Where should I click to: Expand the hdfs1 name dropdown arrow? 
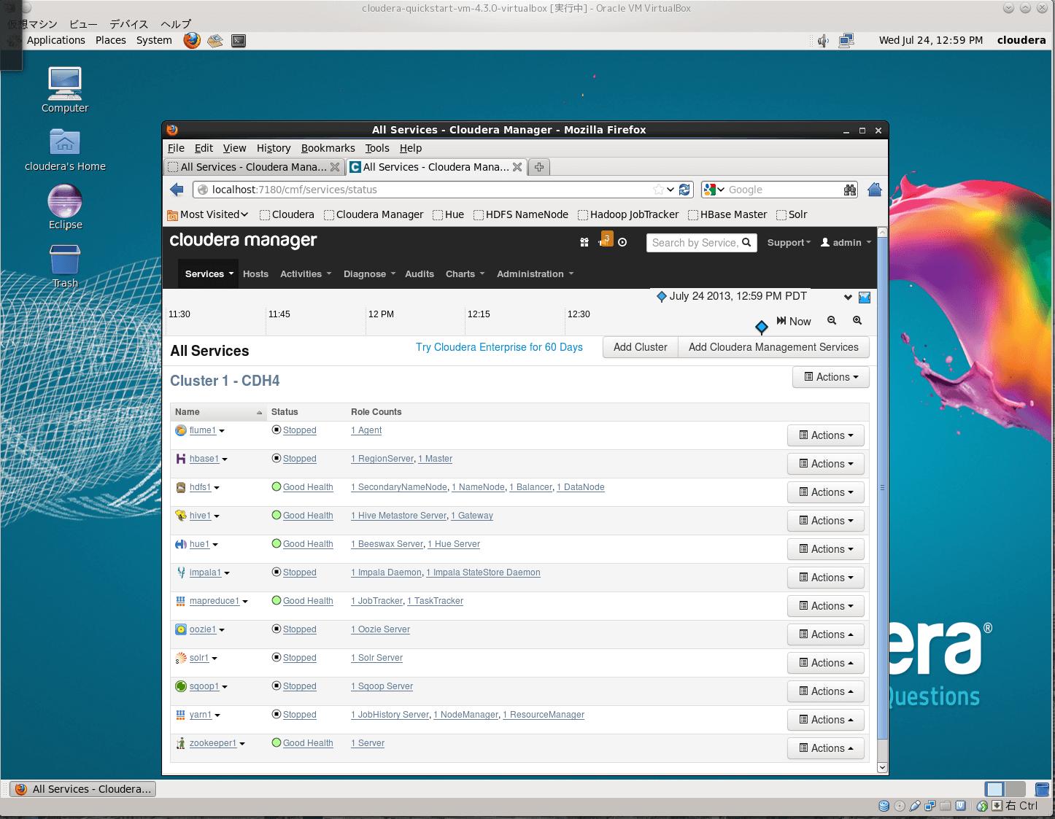coord(217,488)
